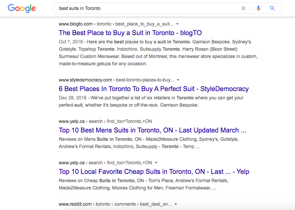Open 'Top 10 Best Mens Suits in Toronto, ON' result
Viewport: 295px width, 210px height.
click(x=152, y=130)
